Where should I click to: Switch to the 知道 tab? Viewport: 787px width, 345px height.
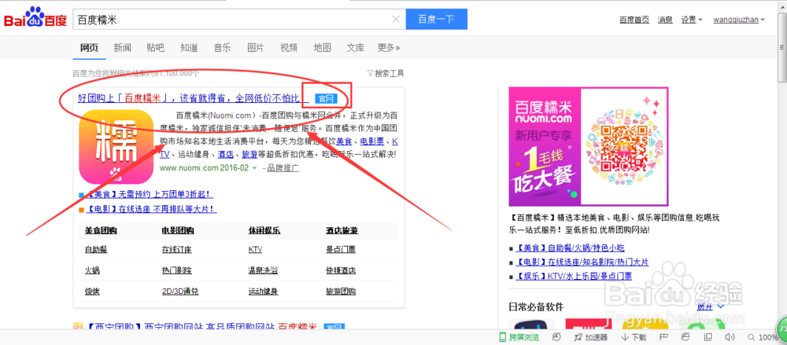tap(189, 48)
